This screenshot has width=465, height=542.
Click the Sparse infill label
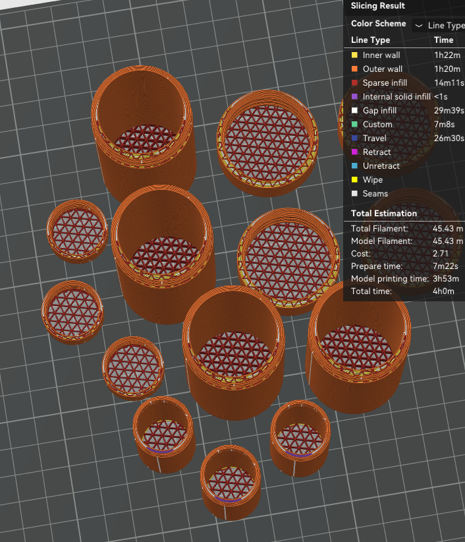tap(385, 82)
